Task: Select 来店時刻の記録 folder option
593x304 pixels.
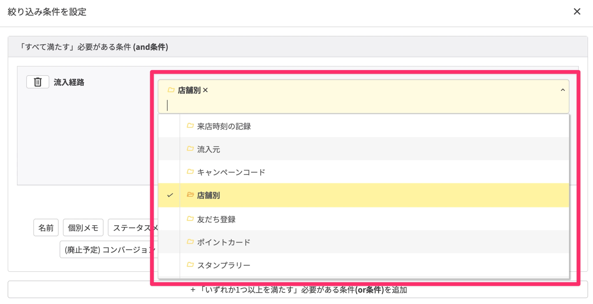Action: (363, 126)
